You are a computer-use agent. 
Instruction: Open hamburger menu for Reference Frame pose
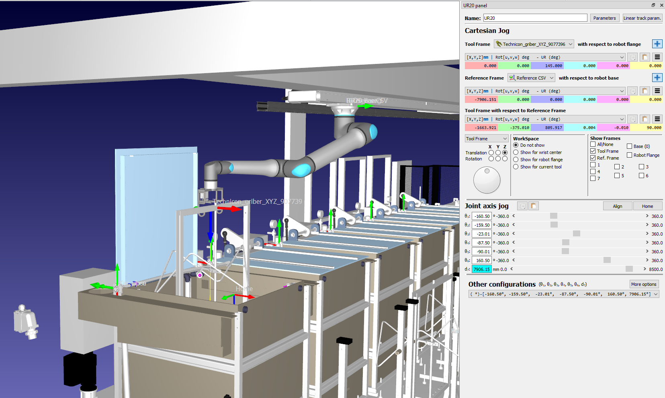pyautogui.click(x=657, y=91)
